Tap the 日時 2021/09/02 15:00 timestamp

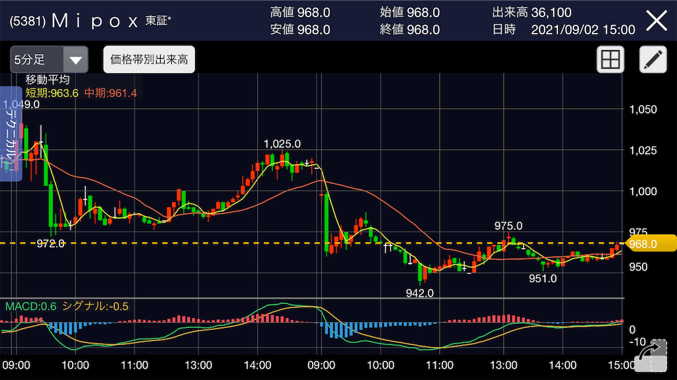coord(564,30)
